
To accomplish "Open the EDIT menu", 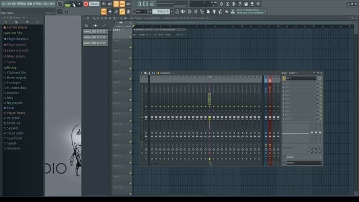I will pyautogui.click(x=8, y=4).
